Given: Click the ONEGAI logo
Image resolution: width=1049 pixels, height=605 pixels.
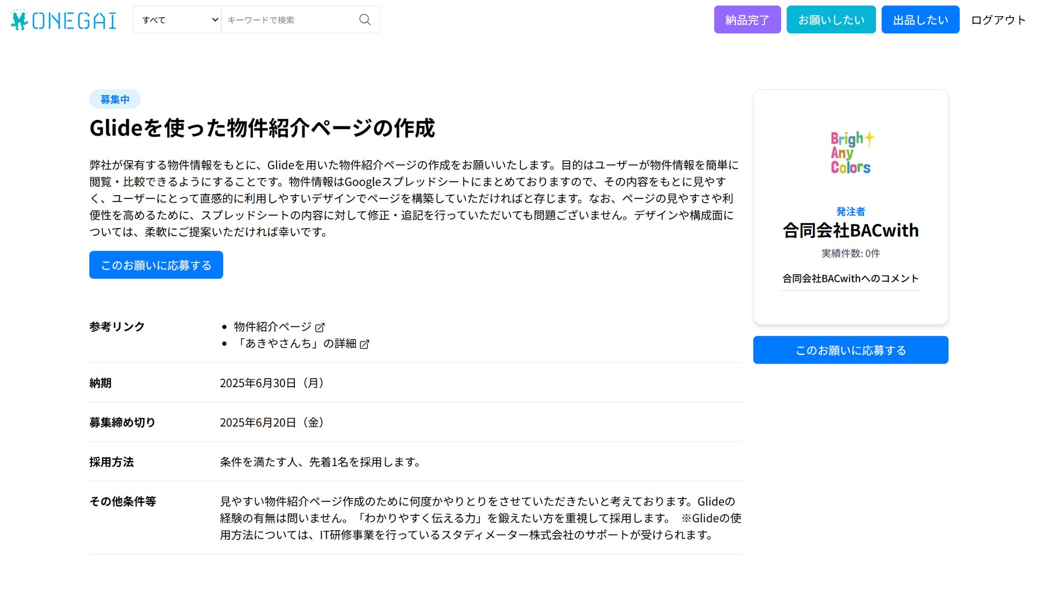Looking at the screenshot, I should [x=63, y=20].
